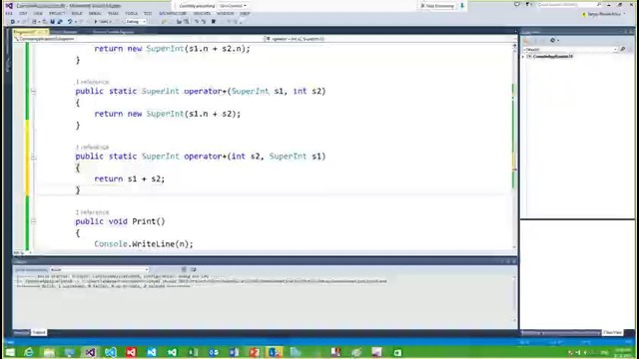Select the active Program.cs editor tab
Screen dimensions: 639x359
pyautogui.click(x=31, y=32)
